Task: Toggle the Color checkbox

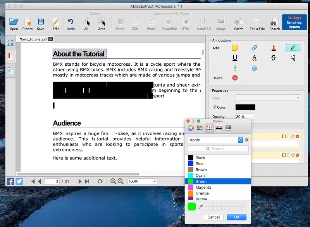Action: (x=214, y=107)
